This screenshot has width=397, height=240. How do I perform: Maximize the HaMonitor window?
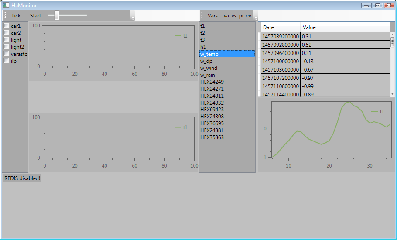coord(377,6)
